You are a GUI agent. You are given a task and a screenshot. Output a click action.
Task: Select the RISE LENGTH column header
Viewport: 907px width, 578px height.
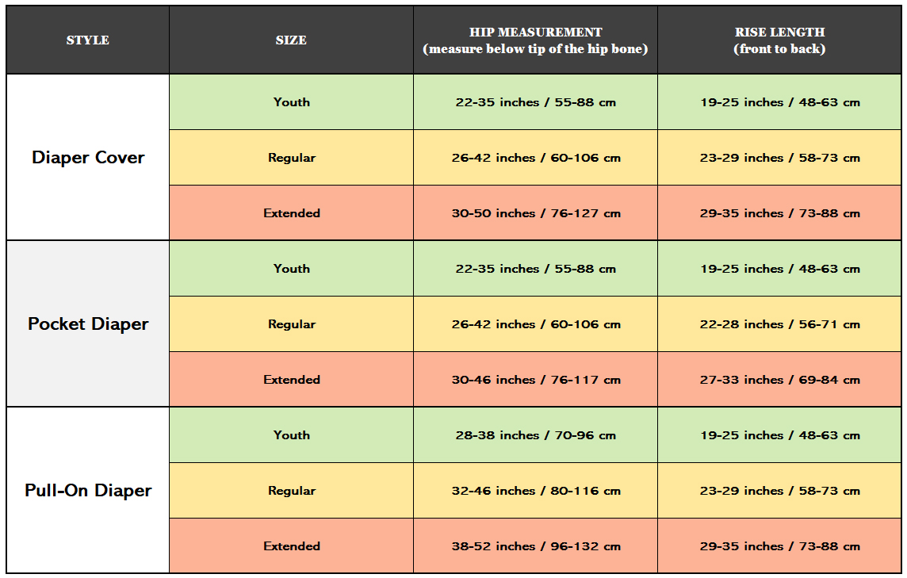(779, 40)
